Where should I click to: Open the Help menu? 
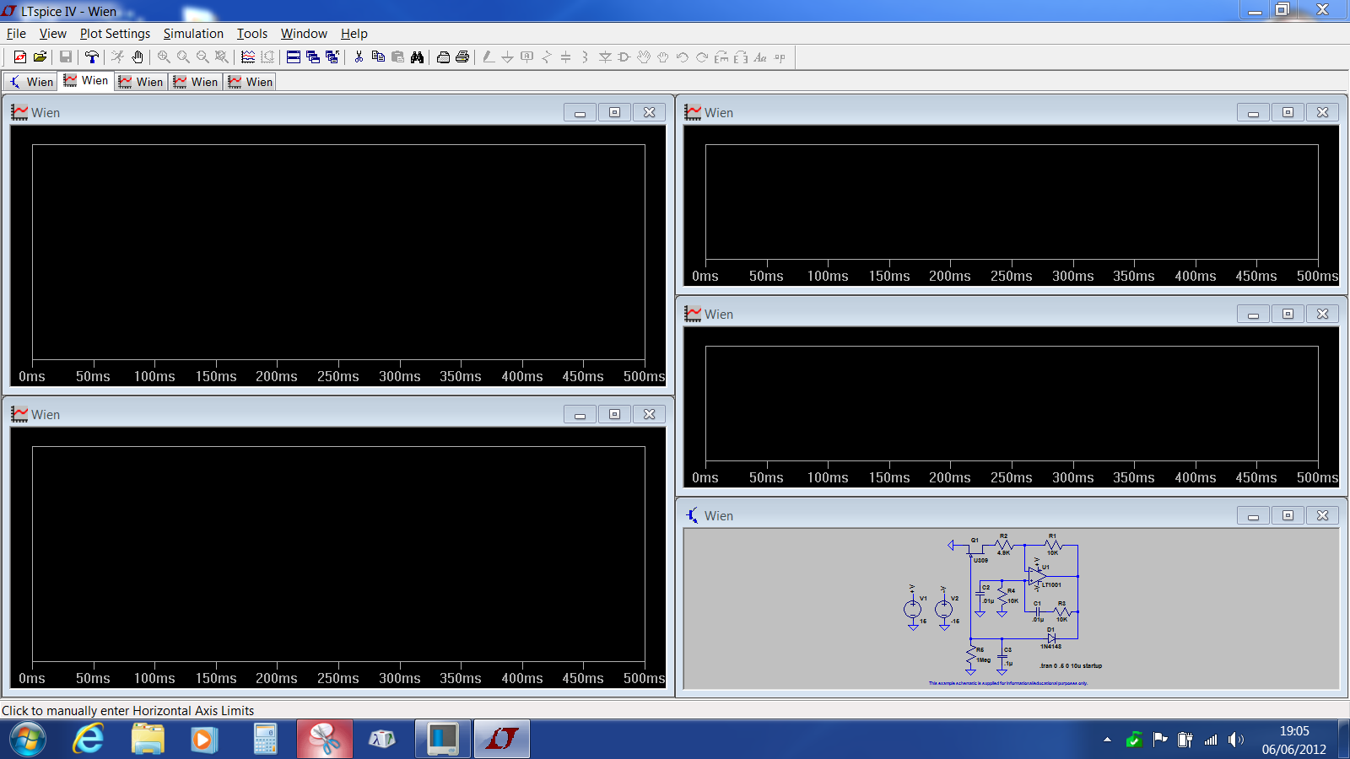pyautogui.click(x=354, y=34)
